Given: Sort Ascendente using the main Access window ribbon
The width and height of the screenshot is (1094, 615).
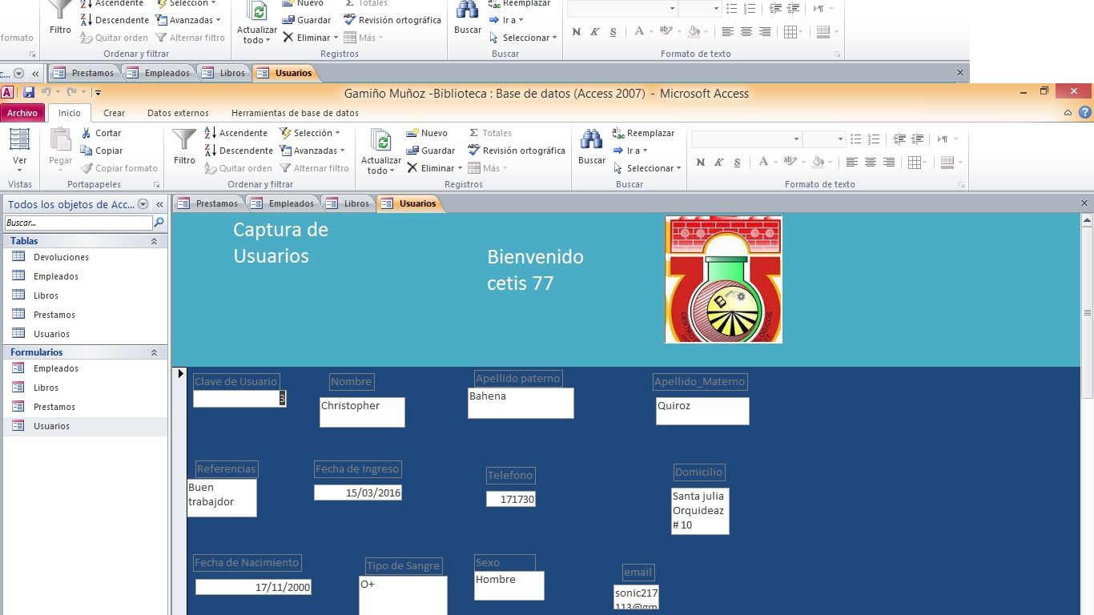Looking at the screenshot, I should [x=236, y=133].
